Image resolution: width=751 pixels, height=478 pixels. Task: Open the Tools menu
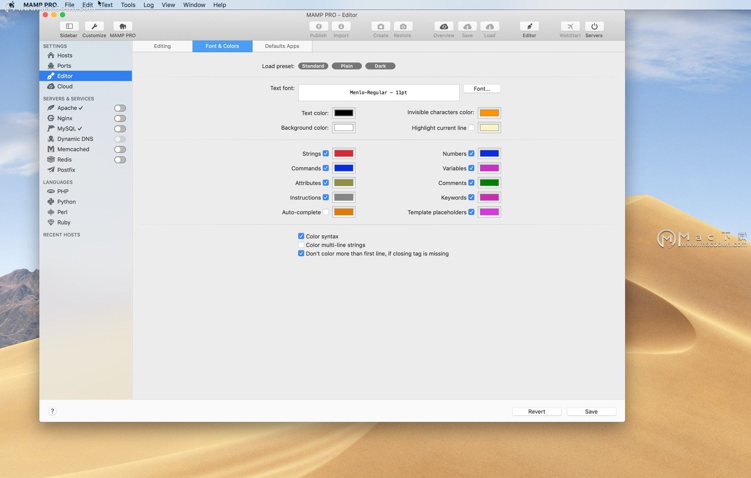pyautogui.click(x=128, y=5)
